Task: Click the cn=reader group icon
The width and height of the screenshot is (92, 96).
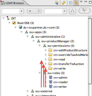Action: pos(51,82)
